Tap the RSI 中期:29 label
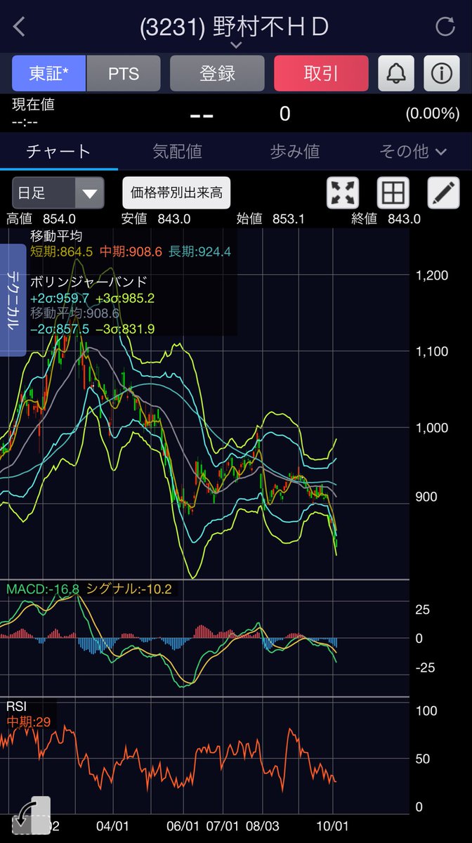The width and height of the screenshot is (472, 843). tap(28, 714)
